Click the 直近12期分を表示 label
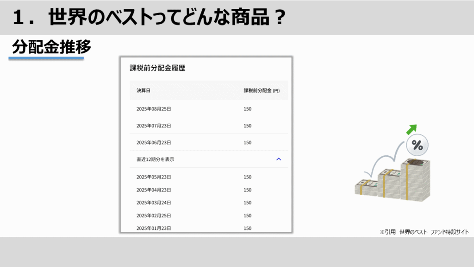The height and width of the screenshot is (267, 474). click(156, 159)
